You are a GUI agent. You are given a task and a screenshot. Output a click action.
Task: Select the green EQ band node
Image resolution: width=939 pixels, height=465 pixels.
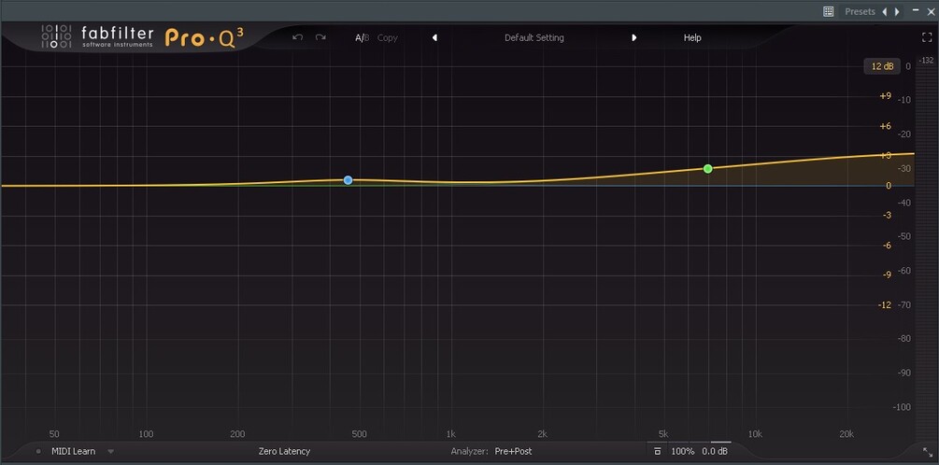(x=708, y=169)
